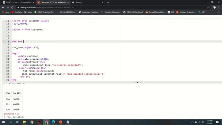Go forward to the next page

(x=8, y=8)
